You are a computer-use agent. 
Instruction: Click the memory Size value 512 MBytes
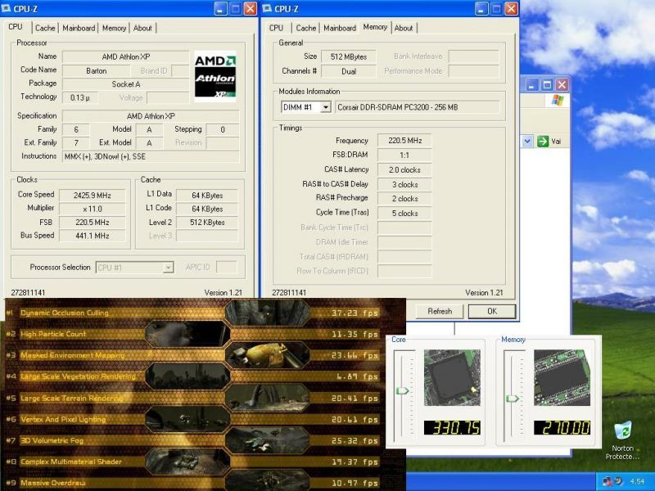pyautogui.click(x=349, y=56)
